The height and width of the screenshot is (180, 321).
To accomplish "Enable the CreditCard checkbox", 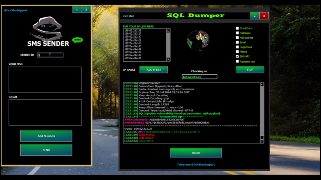I will [x=237, y=28].
